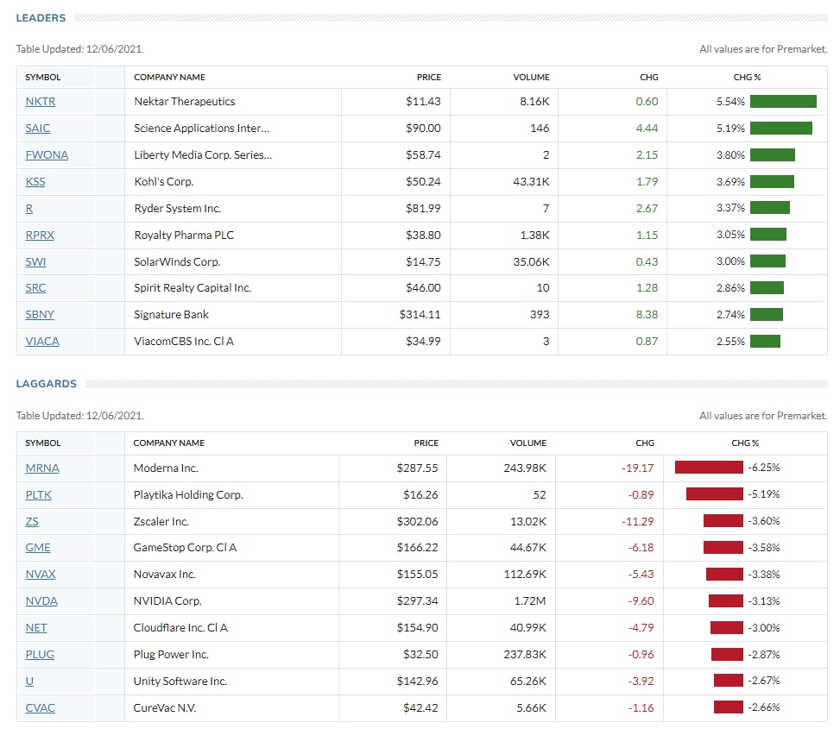Open the NKTR symbol link
The image size is (840, 729).
pyautogui.click(x=41, y=101)
